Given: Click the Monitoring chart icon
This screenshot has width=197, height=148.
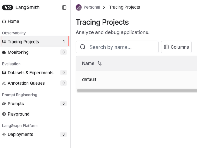Looking at the screenshot, I should pos(4,53).
